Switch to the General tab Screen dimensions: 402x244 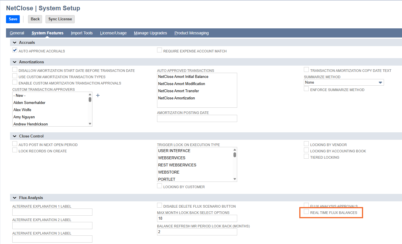tap(17, 33)
